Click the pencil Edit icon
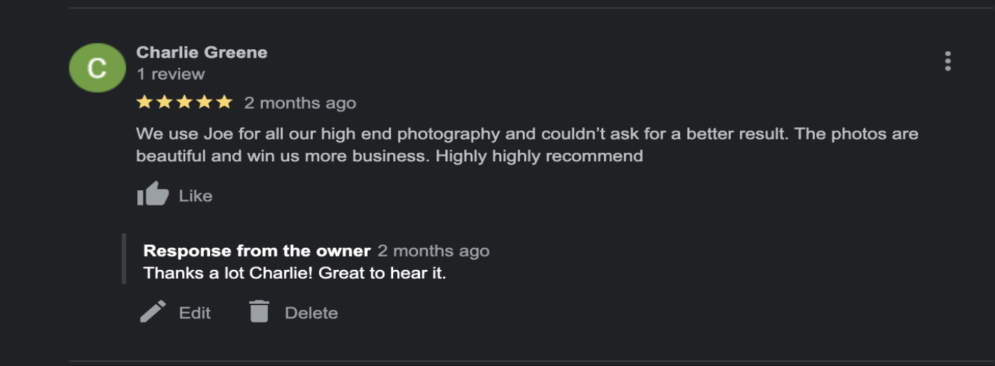 tap(153, 312)
